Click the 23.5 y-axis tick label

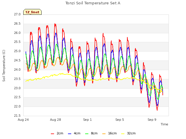click(x=17, y=79)
